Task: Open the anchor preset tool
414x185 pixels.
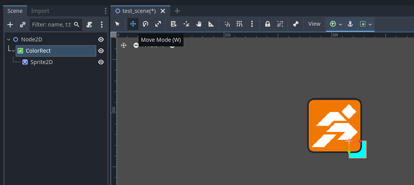Action: pos(350,24)
